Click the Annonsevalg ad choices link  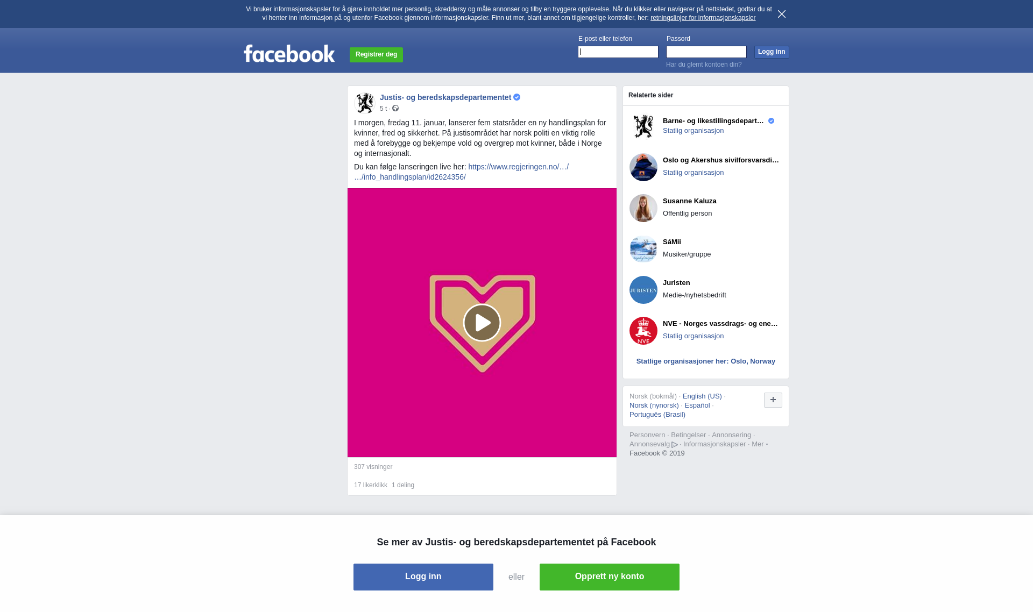(x=653, y=444)
